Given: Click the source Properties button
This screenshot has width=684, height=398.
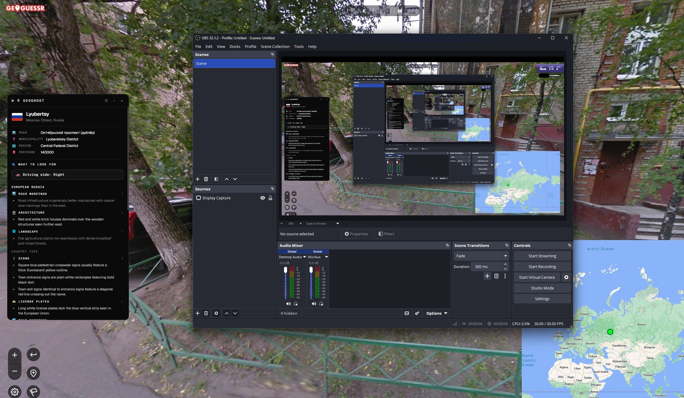Looking at the screenshot, I should click(x=356, y=234).
